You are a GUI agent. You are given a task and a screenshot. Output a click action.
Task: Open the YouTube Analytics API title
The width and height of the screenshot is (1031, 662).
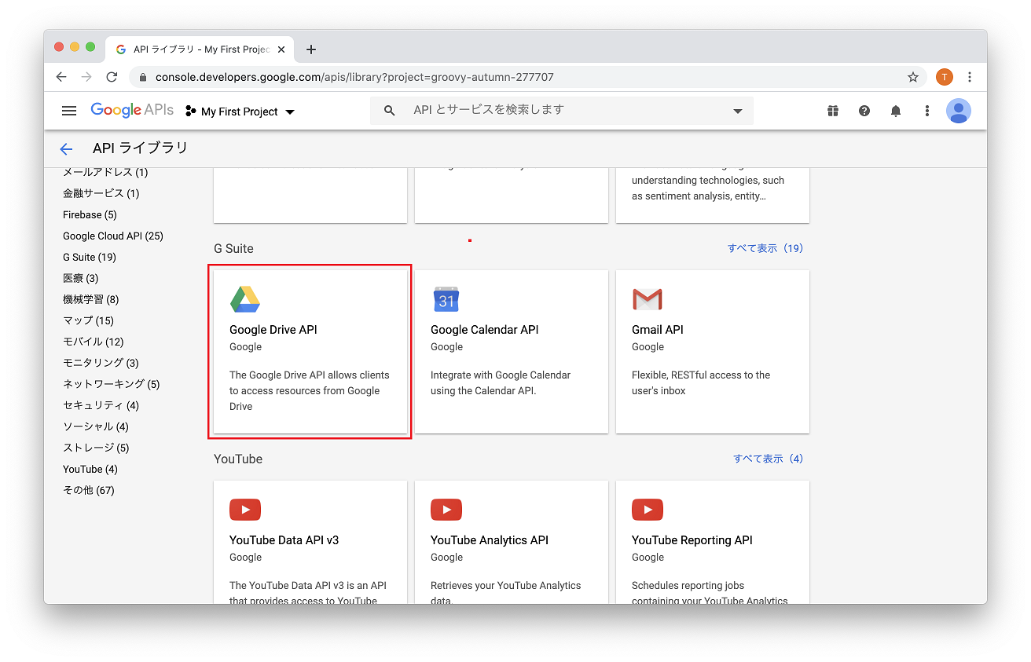point(490,540)
